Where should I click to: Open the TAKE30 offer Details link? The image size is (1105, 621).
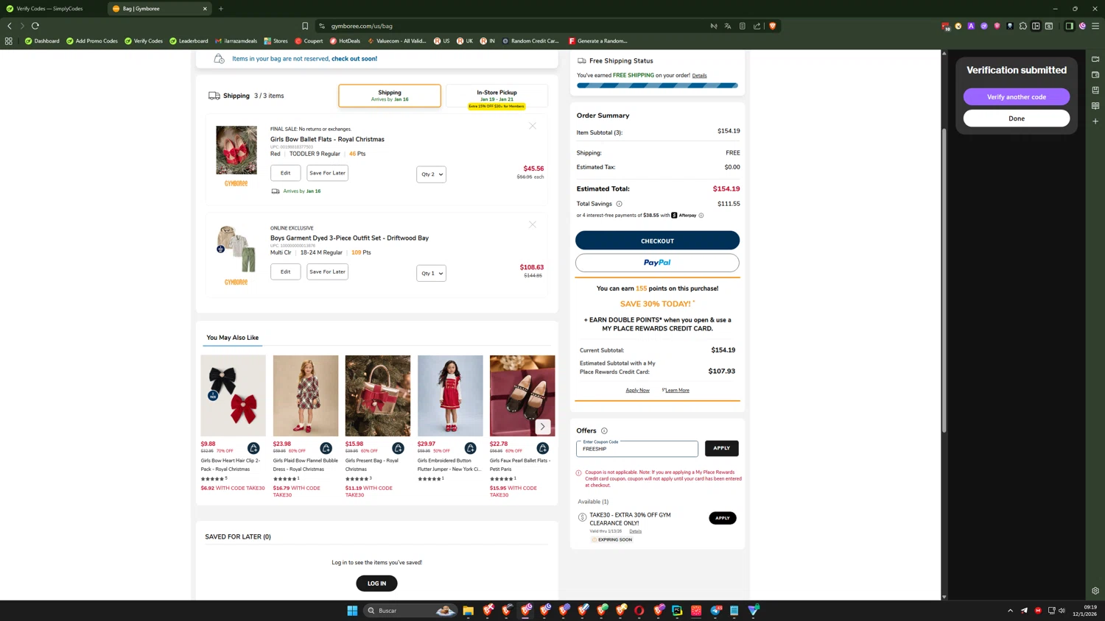pos(635,531)
